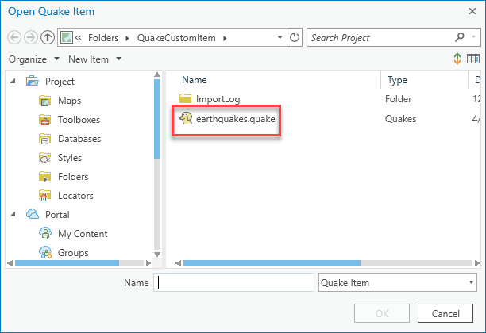Click the sort order arrows icon
This screenshot has height=333, width=486.
pyautogui.click(x=458, y=59)
